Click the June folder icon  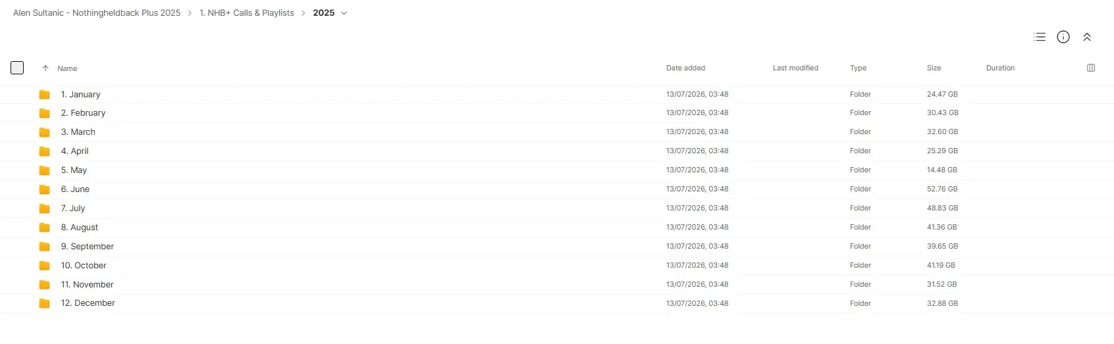pos(45,189)
